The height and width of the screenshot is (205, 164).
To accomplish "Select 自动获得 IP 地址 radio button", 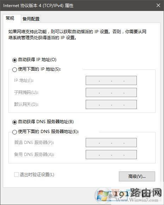I will pos(14,60).
